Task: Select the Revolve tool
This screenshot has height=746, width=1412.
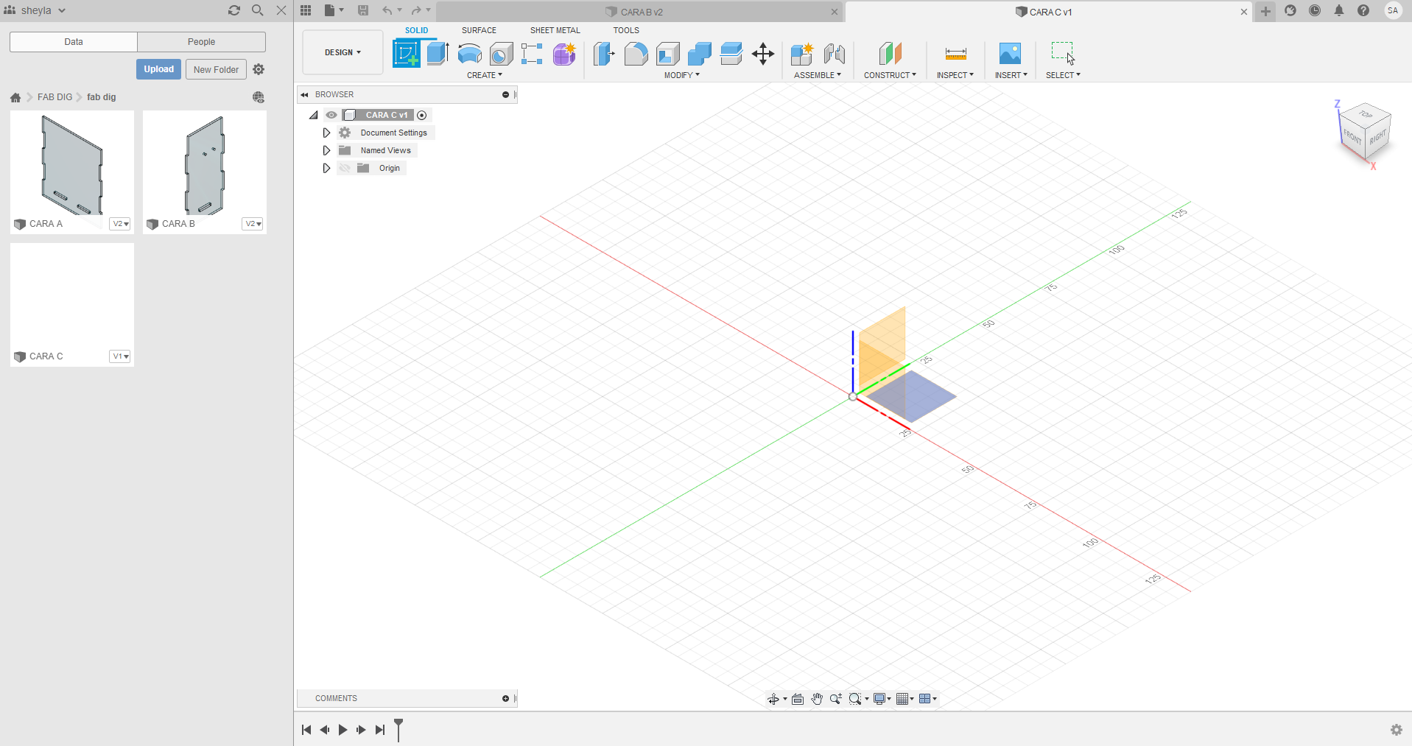Action: coord(469,54)
